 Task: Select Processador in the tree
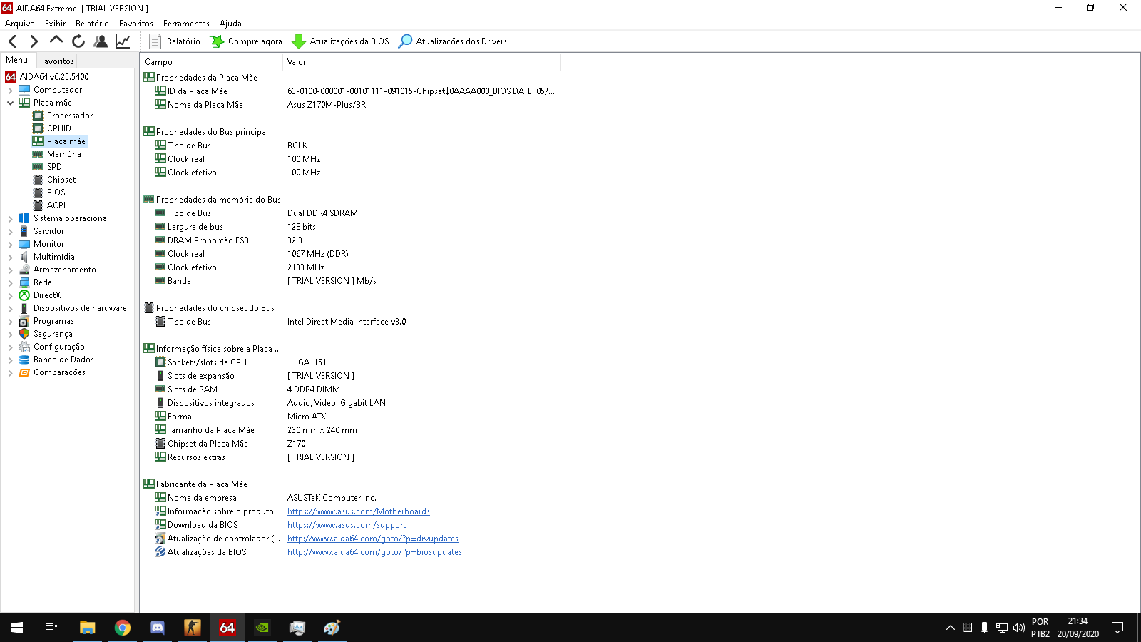(x=70, y=116)
